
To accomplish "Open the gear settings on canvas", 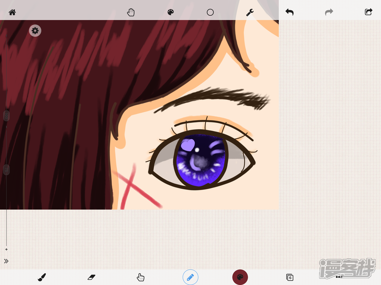I will click(35, 31).
